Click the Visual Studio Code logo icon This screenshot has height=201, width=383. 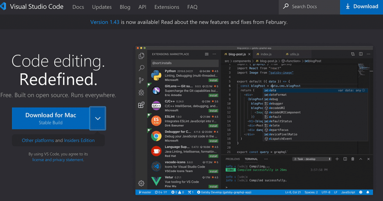(3, 6)
